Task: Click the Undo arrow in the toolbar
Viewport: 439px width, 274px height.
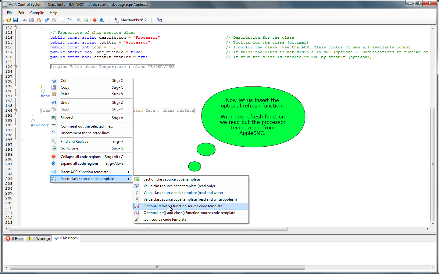Action: click(x=47, y=20)
